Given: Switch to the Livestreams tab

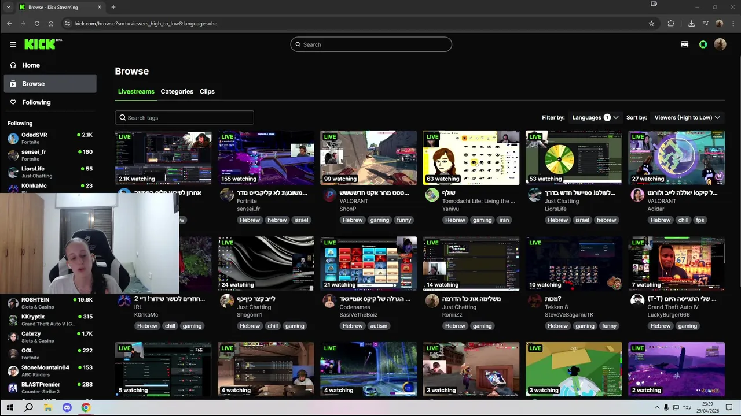Looking at the screenshot, I should tap(136, 91).
